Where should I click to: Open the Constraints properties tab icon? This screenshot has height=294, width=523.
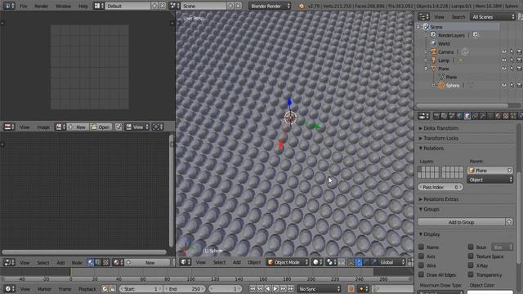pyautogui.click(x=476, y=116)
